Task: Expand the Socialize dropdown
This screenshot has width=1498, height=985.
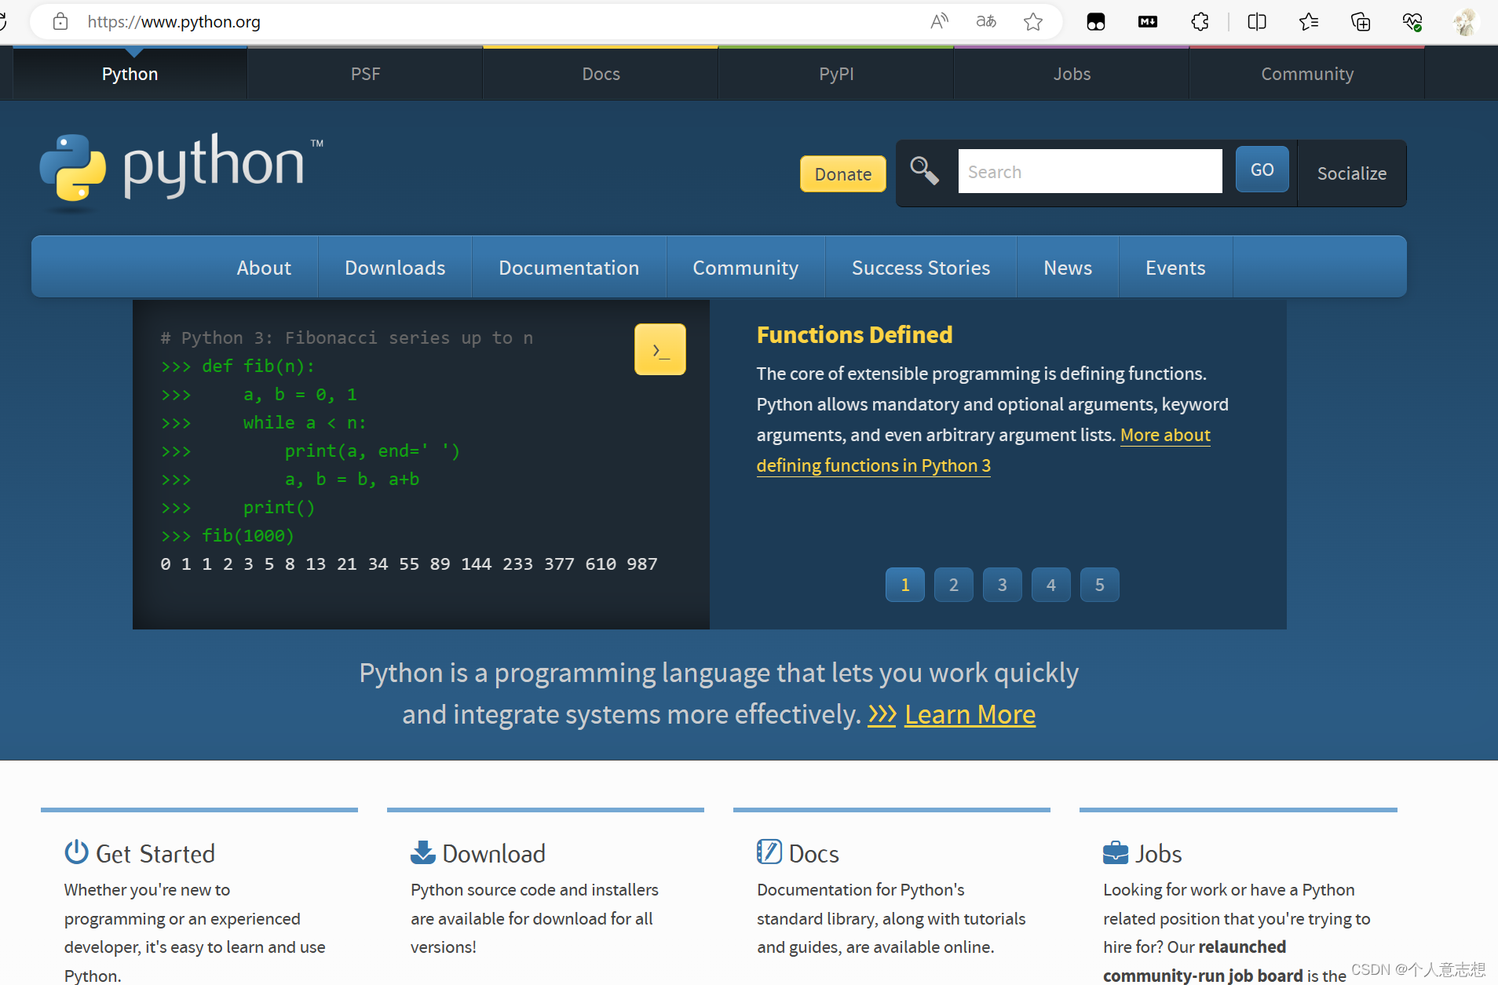Action: point(1352,173)
